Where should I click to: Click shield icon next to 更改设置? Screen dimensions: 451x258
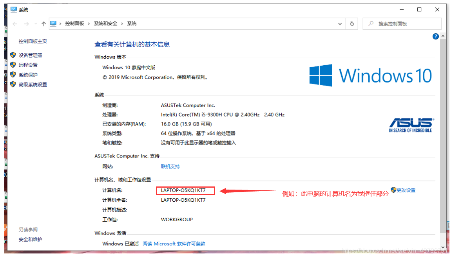tap(393, 190)
